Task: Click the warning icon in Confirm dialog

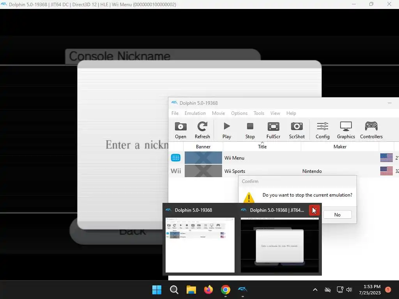Action: (x=249, y=197)
